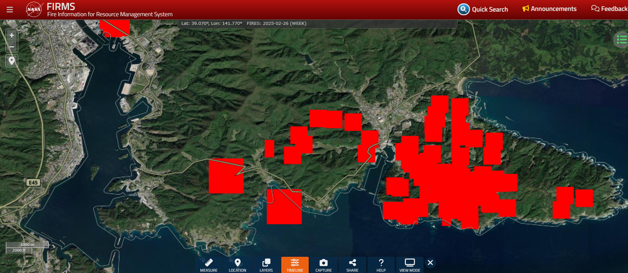Click the NASA logo
Screen dimensions: 628x273
34,9
